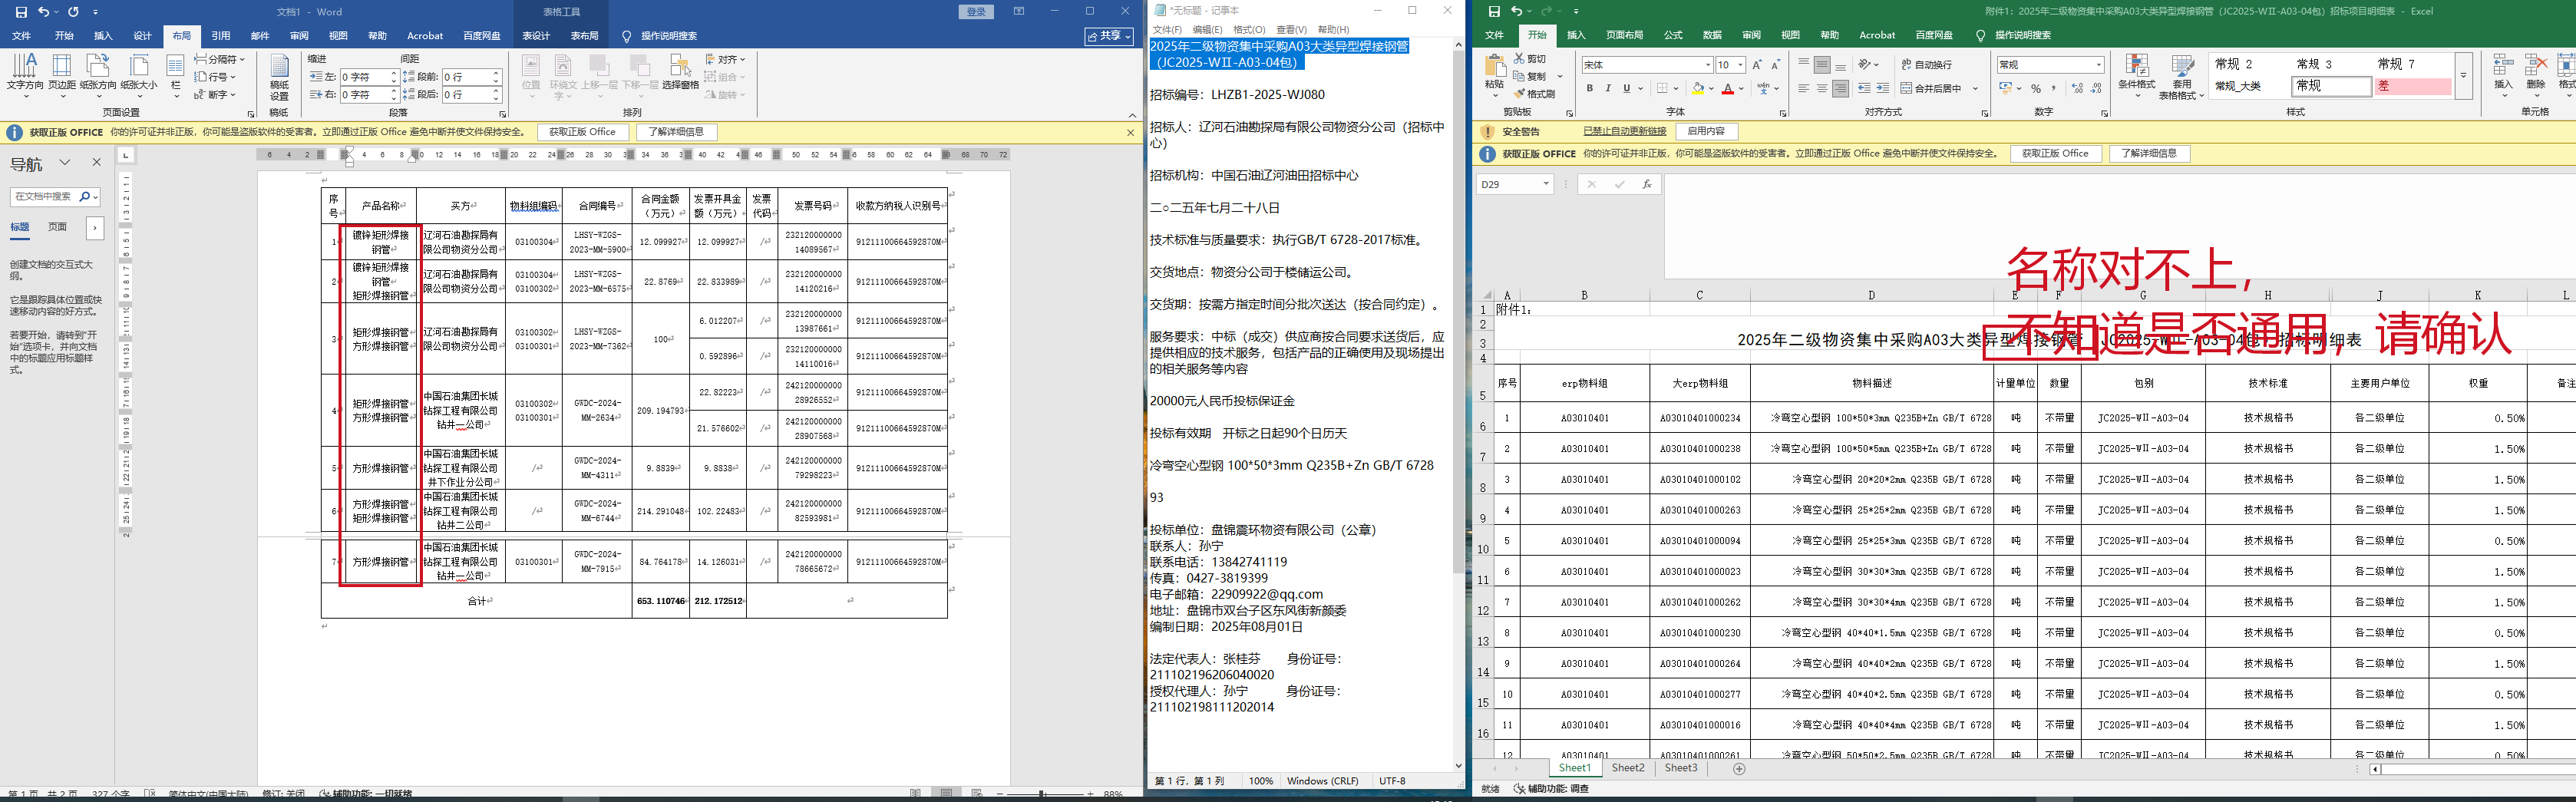Click the insert function fx icon in Excel
Screen dimensions: 2576x802
[x=1647, y=184]
